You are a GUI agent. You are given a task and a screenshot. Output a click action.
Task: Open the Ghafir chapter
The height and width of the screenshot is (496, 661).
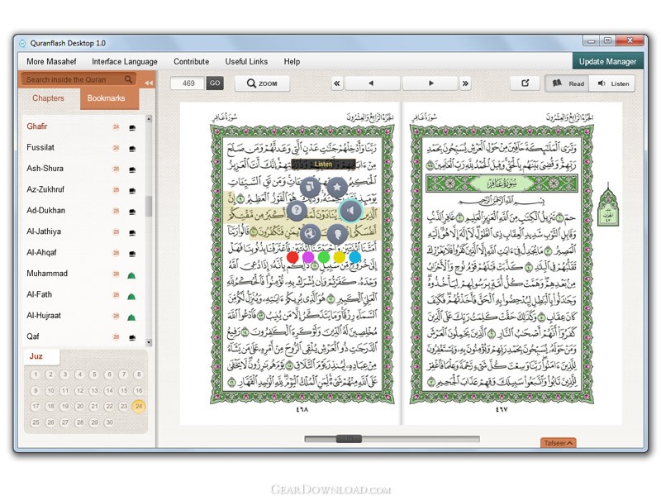tap(37, 126)
